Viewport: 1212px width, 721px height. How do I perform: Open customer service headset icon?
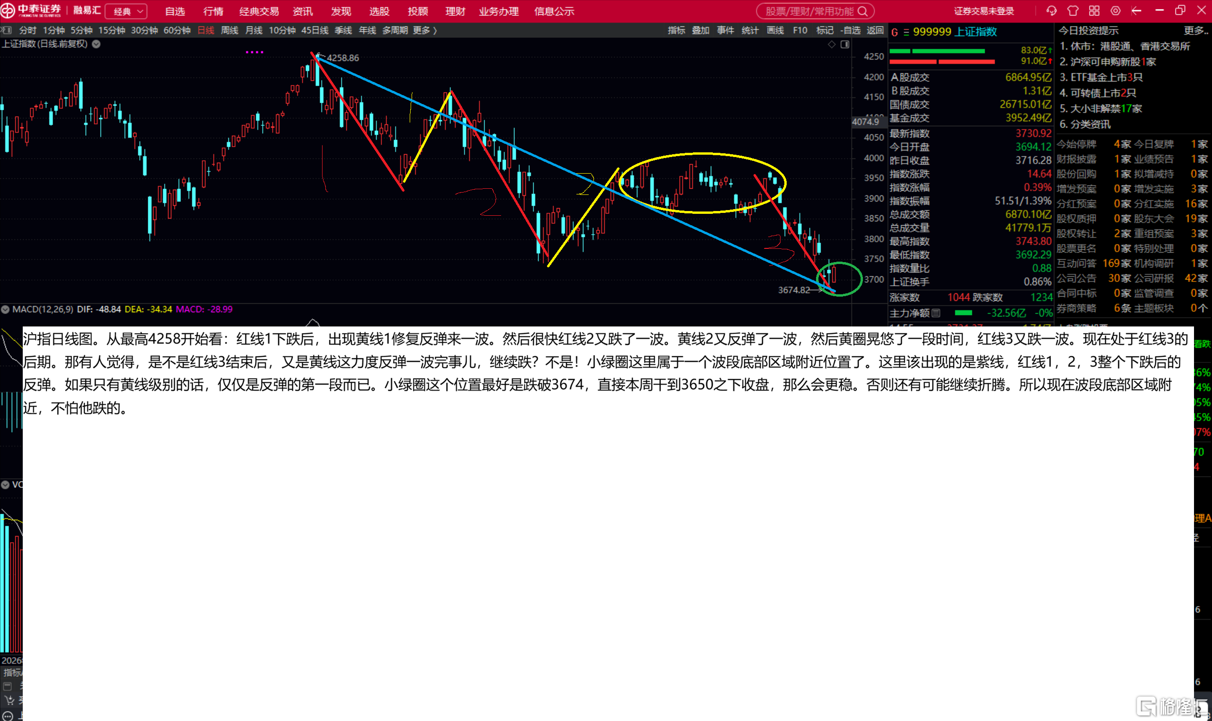[1051, 11]
